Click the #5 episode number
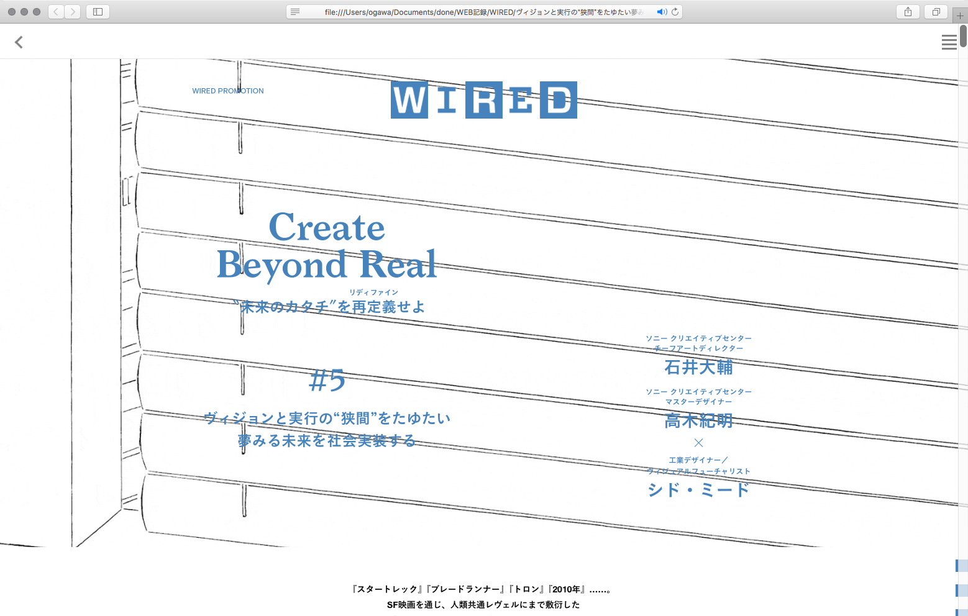This screenshot has width=968, height=616. [327, 380]
